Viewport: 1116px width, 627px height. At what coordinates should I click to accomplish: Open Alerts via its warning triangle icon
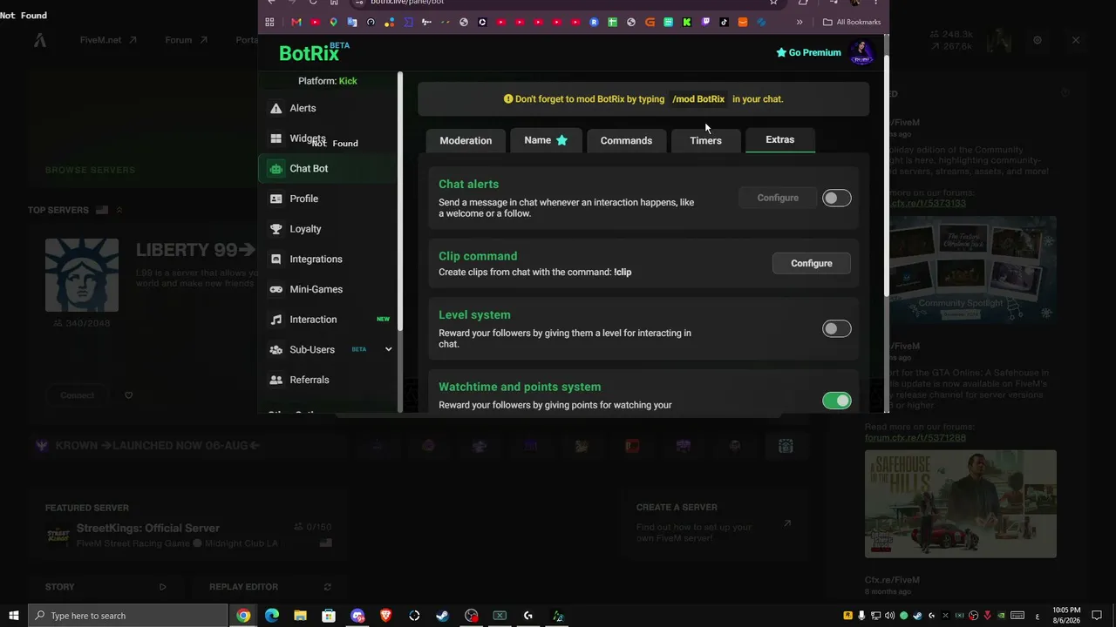(276, 108)
